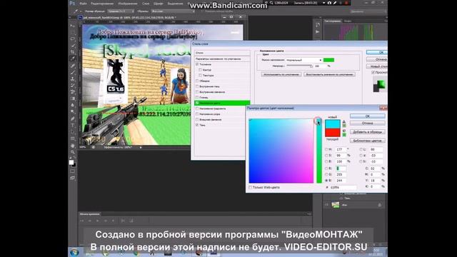457x257 pixels.
Task: Select the Clone Stamp tool
Action: click(x=72, y=79)
